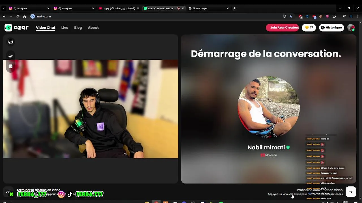Click 'Terminer la discussion vidéo' text
362x203 pixels.
38,190
